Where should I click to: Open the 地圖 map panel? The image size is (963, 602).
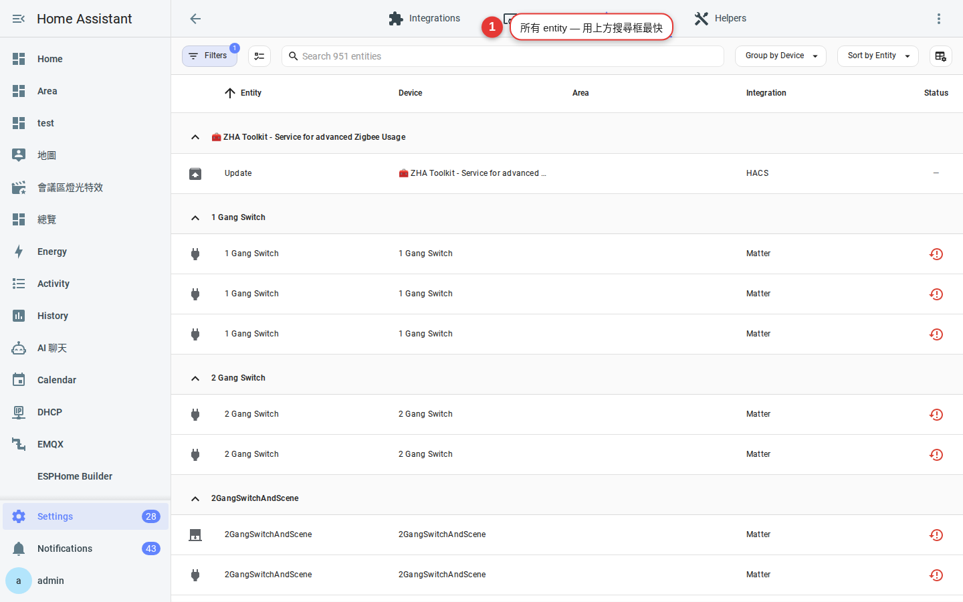point(86,155)
